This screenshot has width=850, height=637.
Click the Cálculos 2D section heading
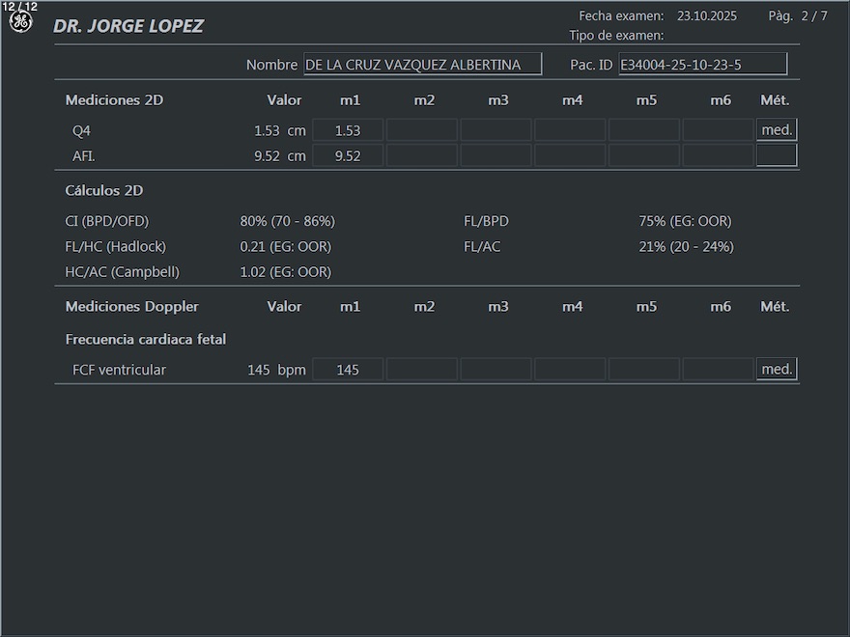tap(104, 191)
